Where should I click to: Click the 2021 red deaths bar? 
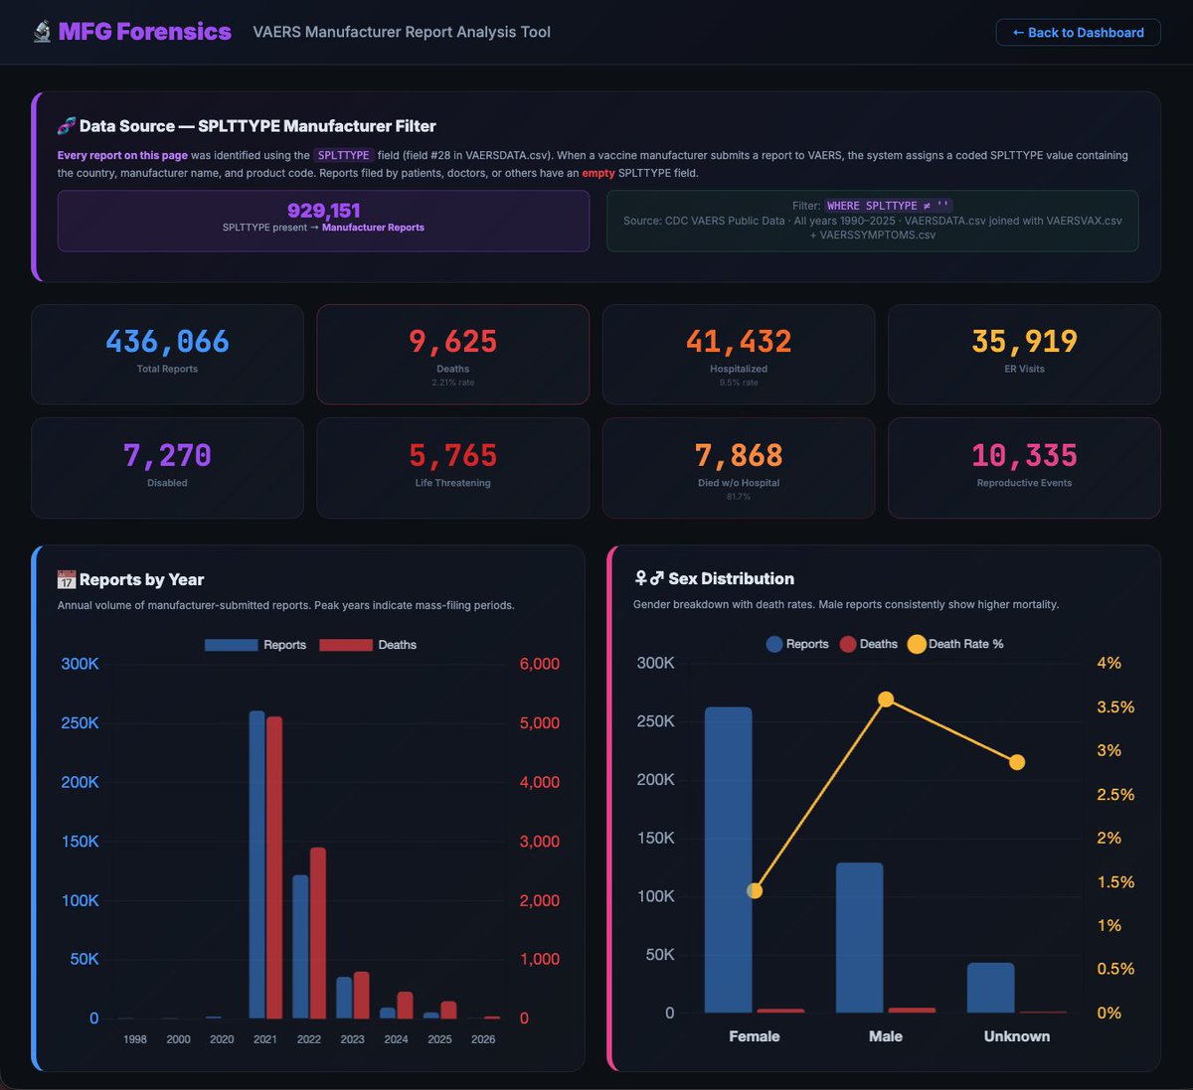pos(274,867)
